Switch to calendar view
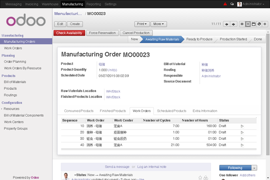Image resolution: width=270 pixels, height=180 pixels. 254,24
